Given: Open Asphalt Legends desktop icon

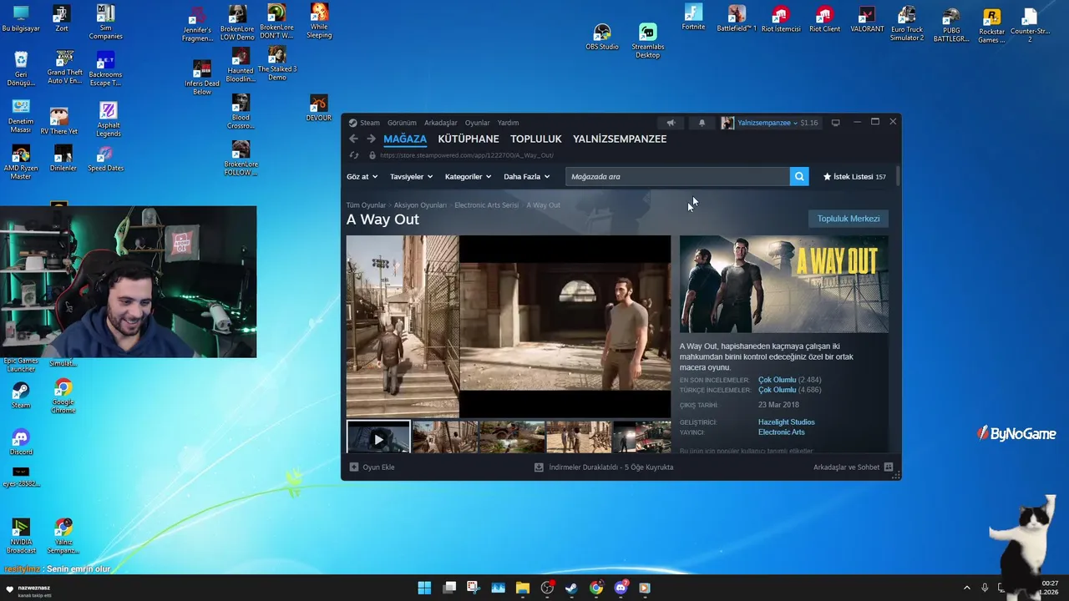Looking at the screenshot, I should [x=108, y=119].
